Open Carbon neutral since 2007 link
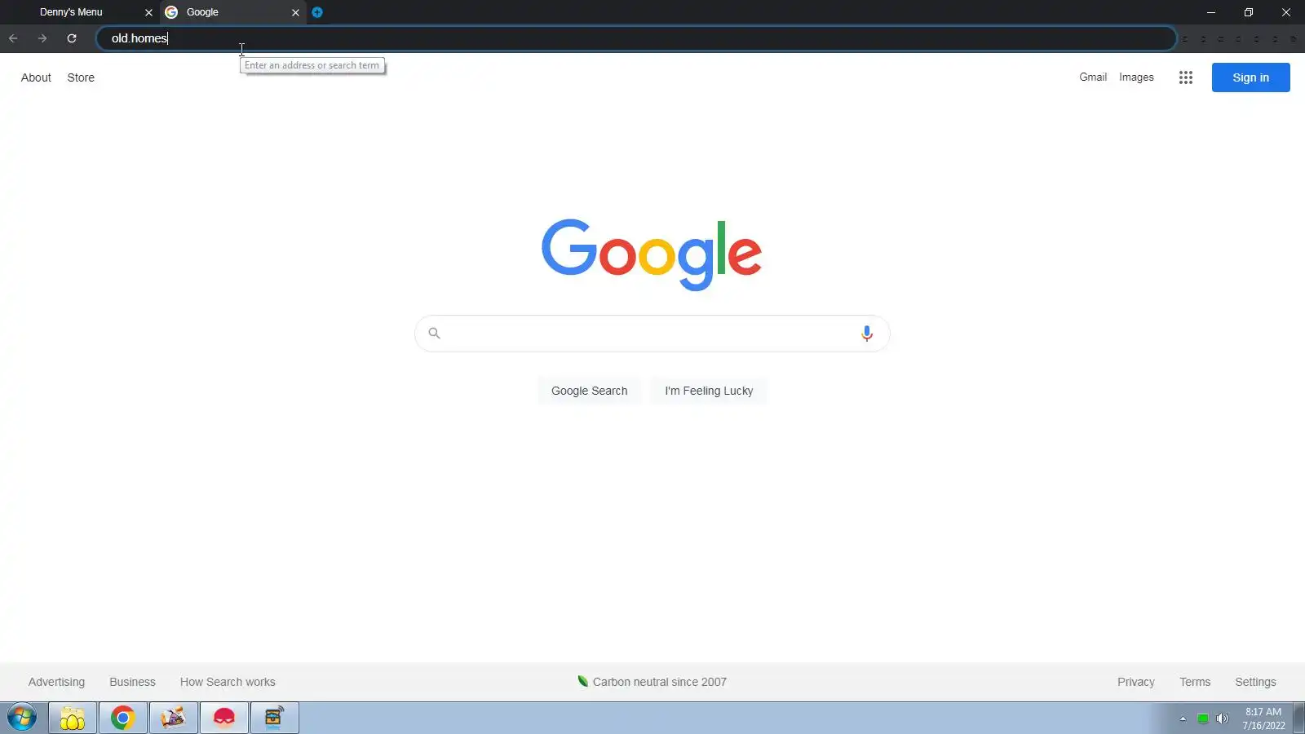1305x734 pixels. (x=652, y=682)
